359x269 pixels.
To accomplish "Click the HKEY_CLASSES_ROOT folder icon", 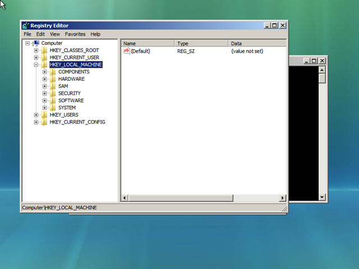I will tap(44, 50).
